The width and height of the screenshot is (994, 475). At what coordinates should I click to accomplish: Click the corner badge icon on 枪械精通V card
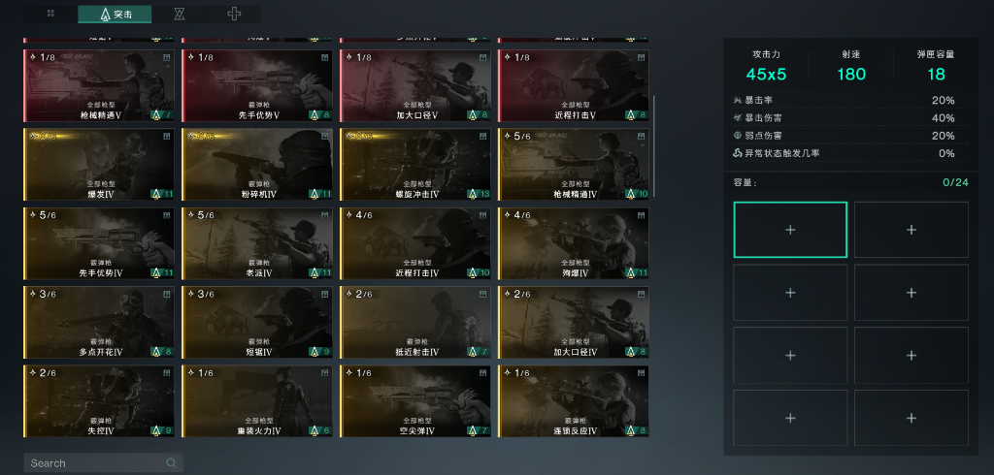pos(166,57)
